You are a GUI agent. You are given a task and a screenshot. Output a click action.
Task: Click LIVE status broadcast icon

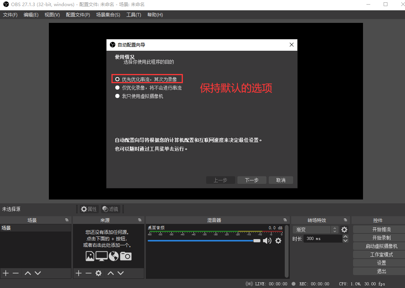tap(249, 284)
